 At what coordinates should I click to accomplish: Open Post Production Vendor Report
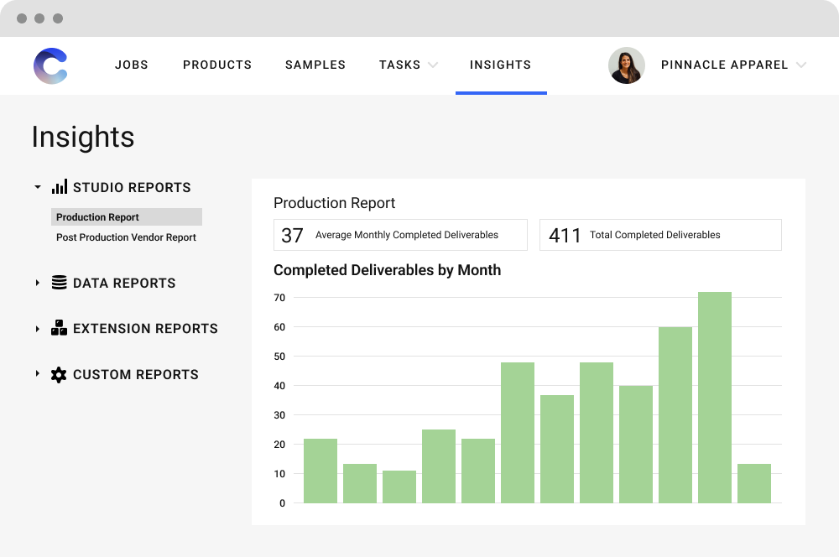click(126, 237)
